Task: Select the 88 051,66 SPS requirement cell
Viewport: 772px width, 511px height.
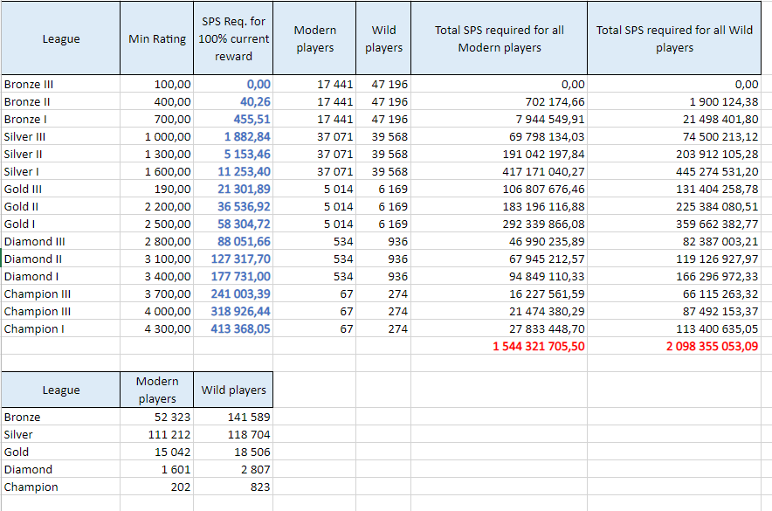Action: 233,241
